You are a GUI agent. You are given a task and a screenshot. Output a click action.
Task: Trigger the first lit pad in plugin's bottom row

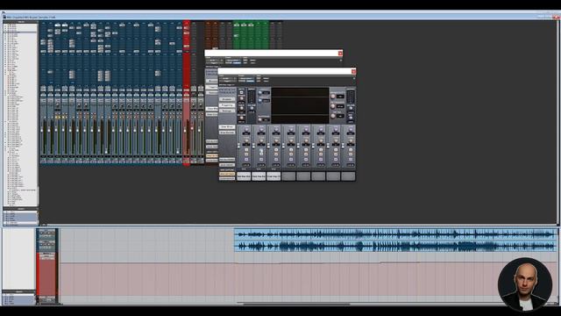[x=244, y=176]
